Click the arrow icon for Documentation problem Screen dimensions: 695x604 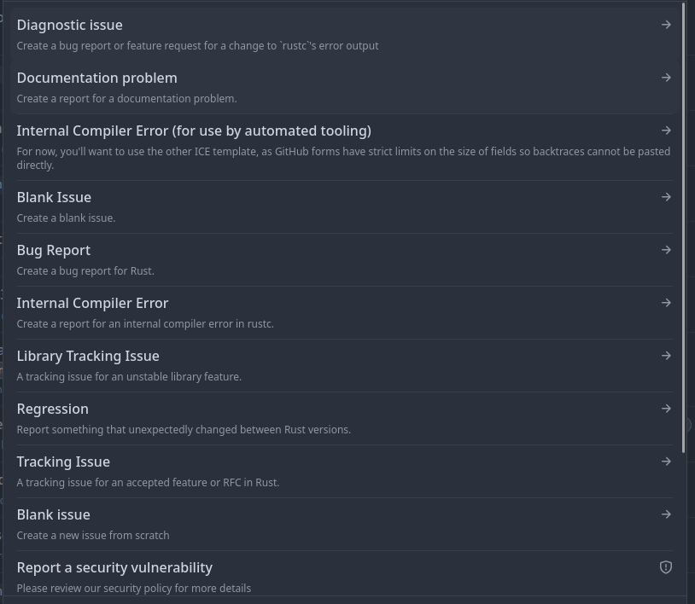(666, 78)
